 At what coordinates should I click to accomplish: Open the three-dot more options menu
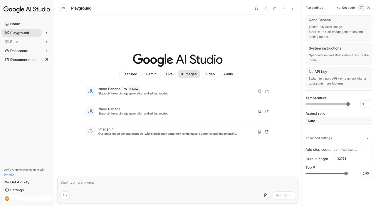click(292, 8)
